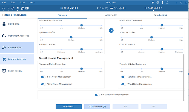Go to Client Data section
189x112 pixels.
(17, 24)
